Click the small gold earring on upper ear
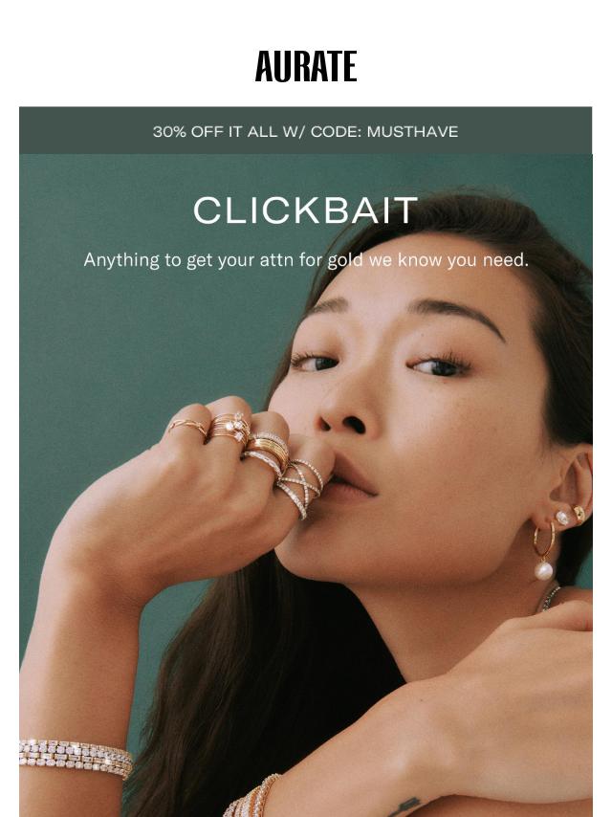Viewport: 612px width, 817px height. point(579,513)
